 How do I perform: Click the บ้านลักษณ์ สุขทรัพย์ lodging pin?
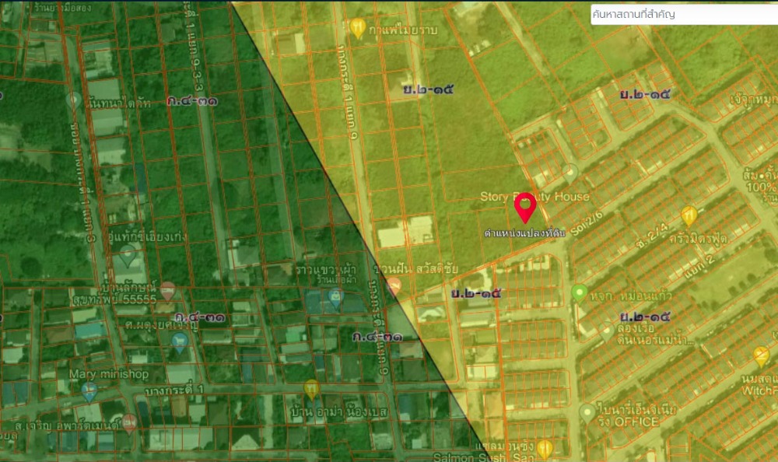(166, 291)
